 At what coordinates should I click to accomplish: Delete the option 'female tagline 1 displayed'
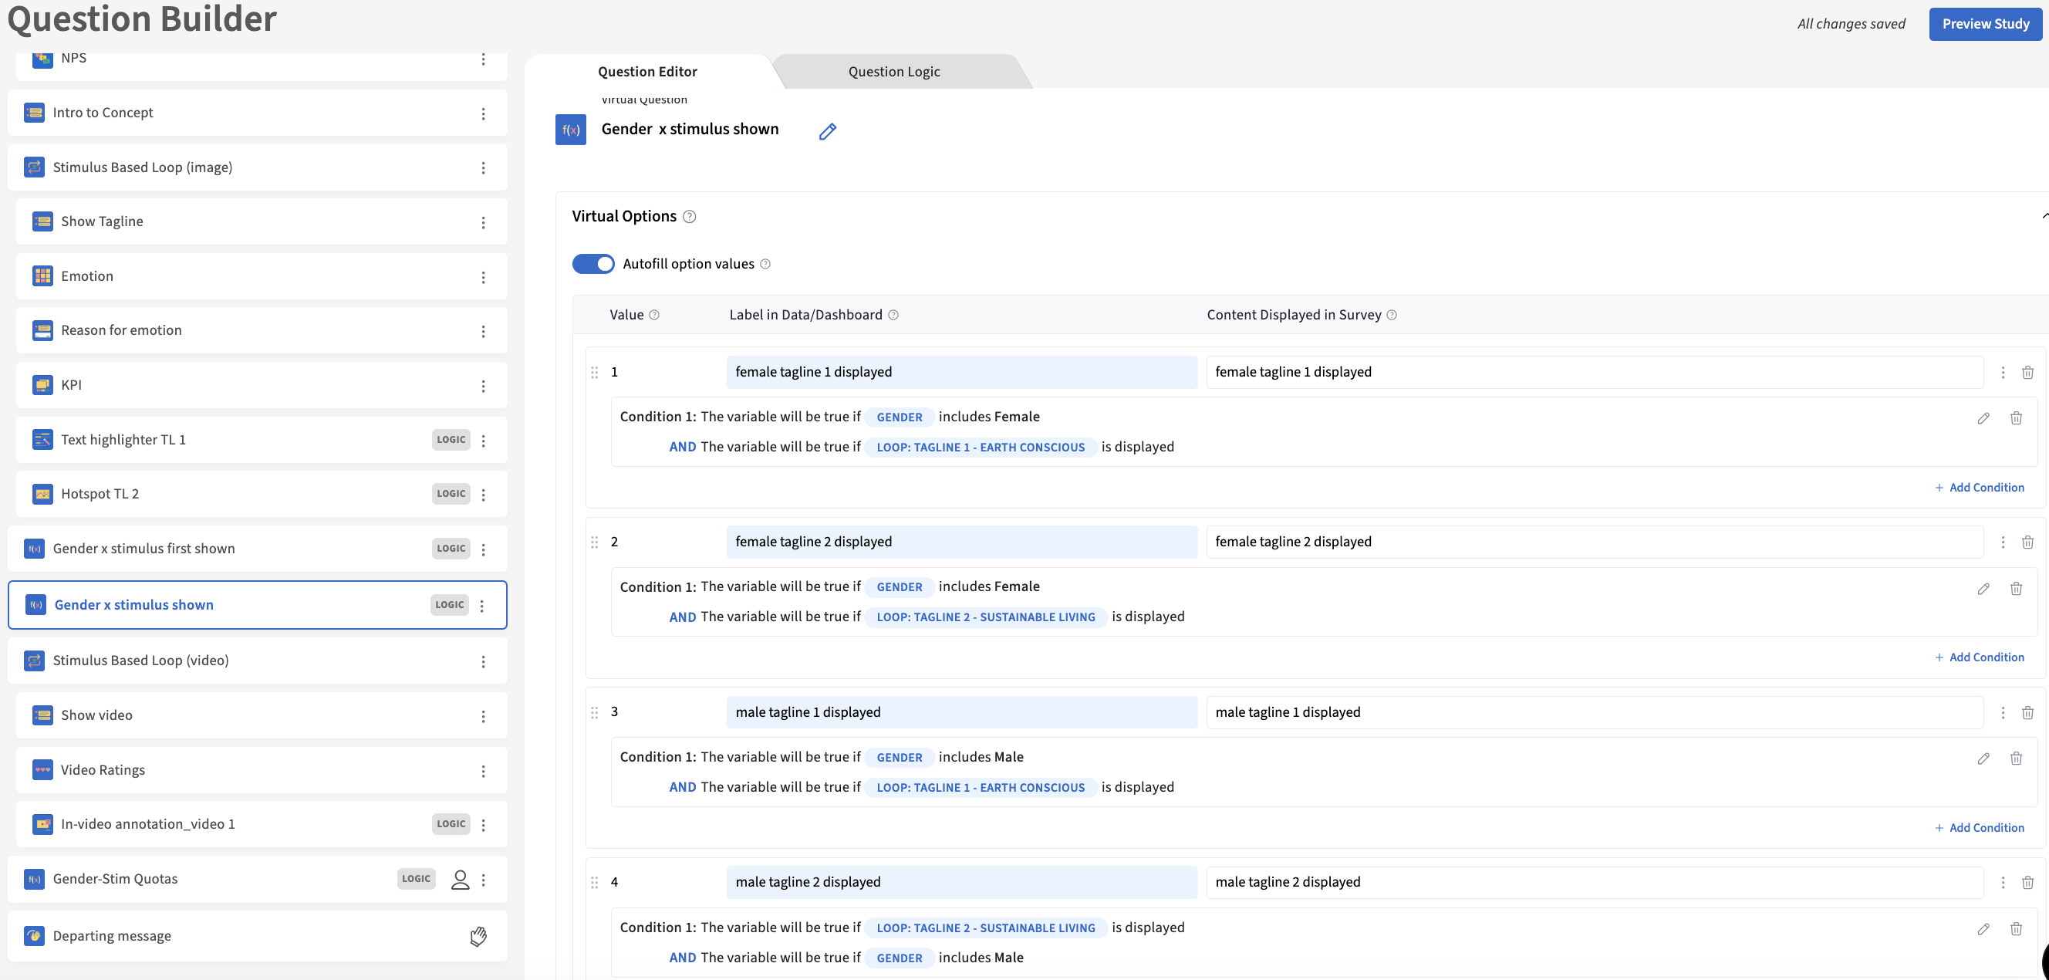[x=2027, y=372]
